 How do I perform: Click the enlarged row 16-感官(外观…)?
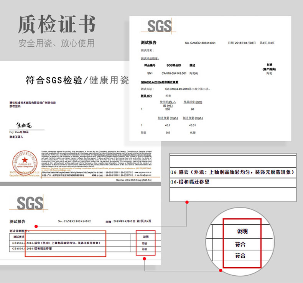coord(232,172)
